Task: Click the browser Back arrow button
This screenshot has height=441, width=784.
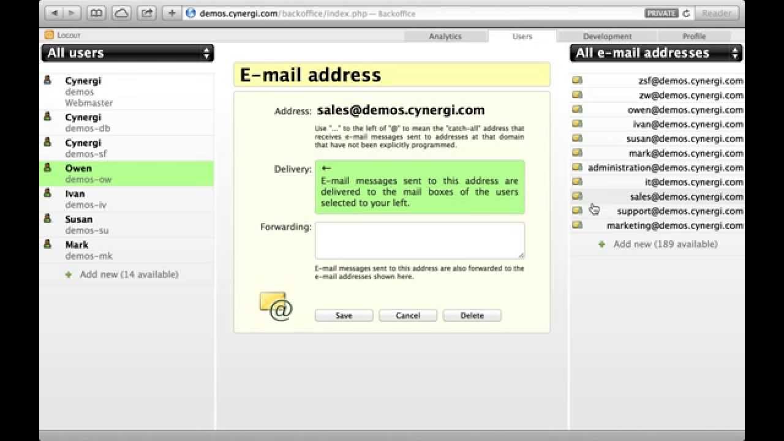Action: click(55, 13)
